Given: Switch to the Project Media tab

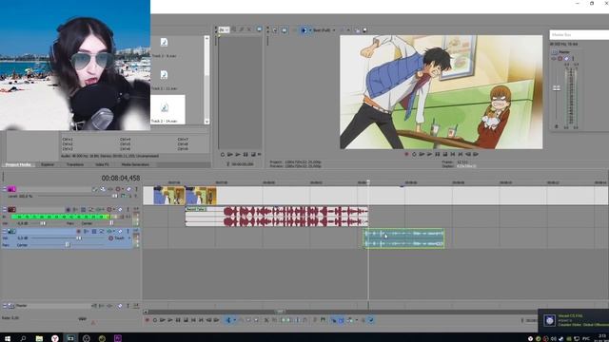Looking at the screenshot, I should (18, 164).
